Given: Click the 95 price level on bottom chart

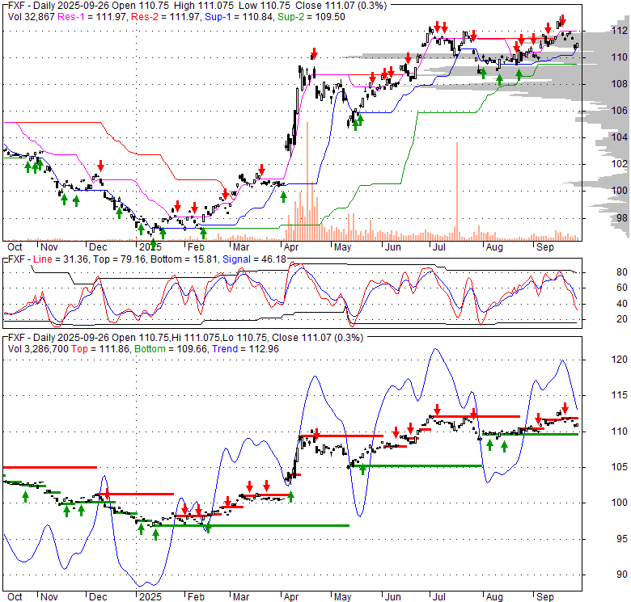Looking at the screenshot, I should [x=622, y=539].
